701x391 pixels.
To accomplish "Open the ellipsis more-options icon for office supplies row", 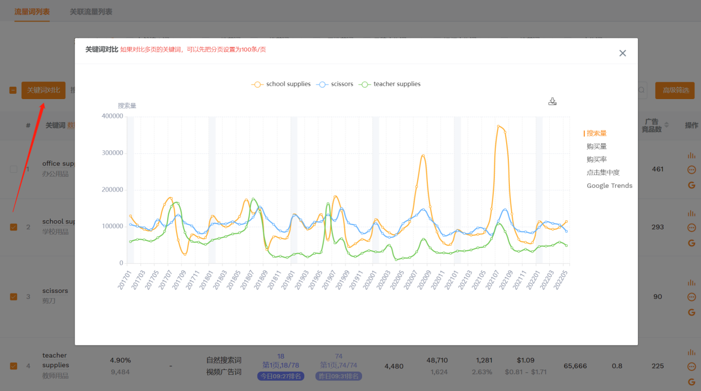I will point(691,170).
